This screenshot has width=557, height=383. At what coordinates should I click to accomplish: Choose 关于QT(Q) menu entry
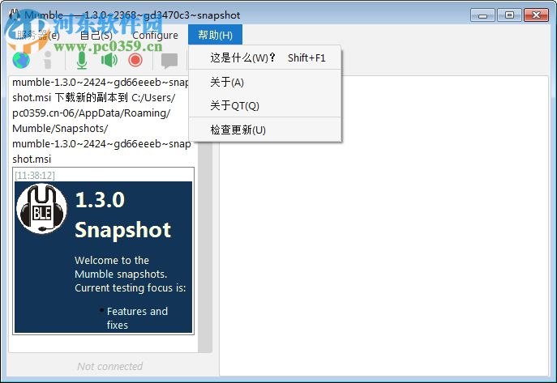(264, 105)
